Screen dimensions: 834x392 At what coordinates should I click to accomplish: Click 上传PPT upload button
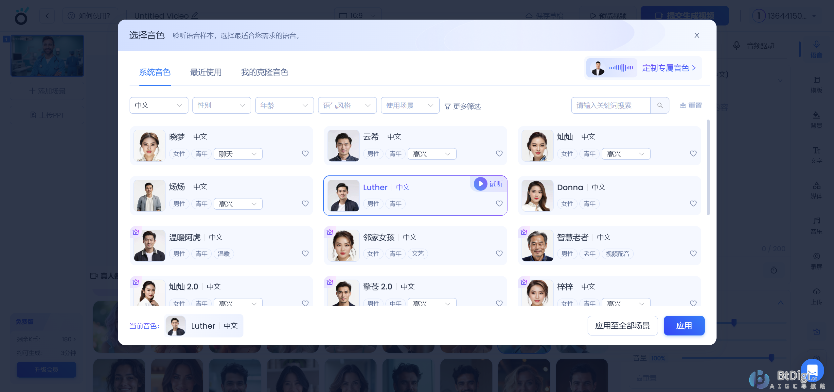pyautogui.click(x=47, y=115)
